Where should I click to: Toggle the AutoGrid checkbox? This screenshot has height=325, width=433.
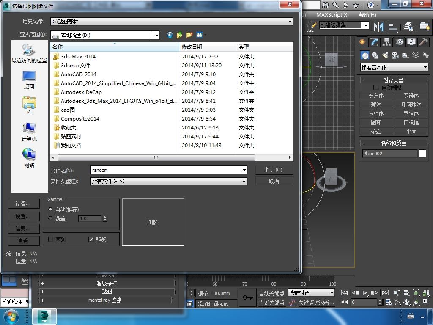[x=376, y=87]
